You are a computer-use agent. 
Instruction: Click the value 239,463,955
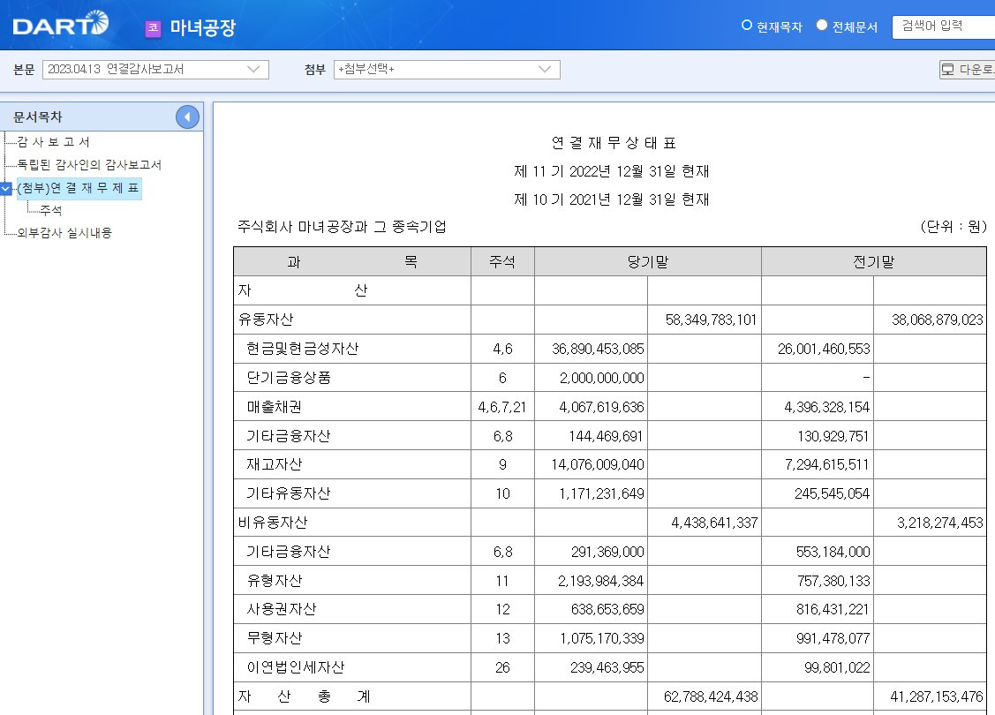click(607, 668)
